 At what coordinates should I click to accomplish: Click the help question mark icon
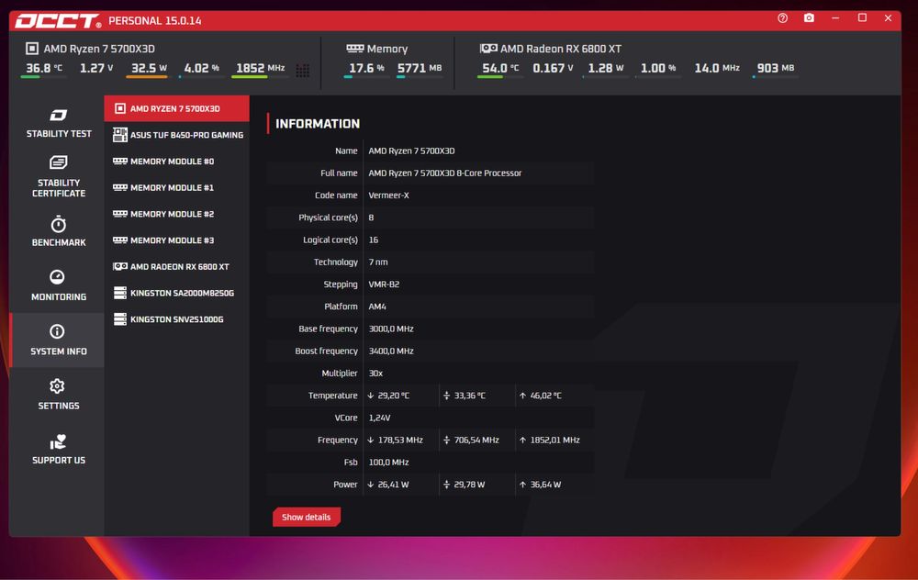[x=782, y=18]
